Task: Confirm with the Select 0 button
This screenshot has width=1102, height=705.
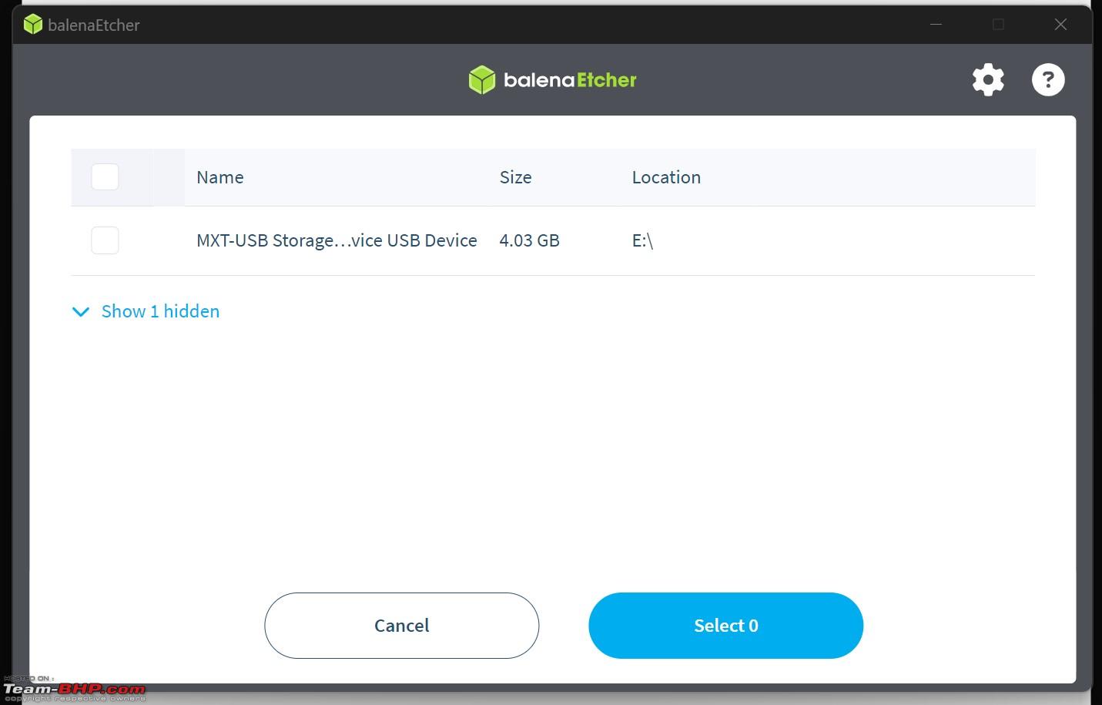Action: (725, 626)
